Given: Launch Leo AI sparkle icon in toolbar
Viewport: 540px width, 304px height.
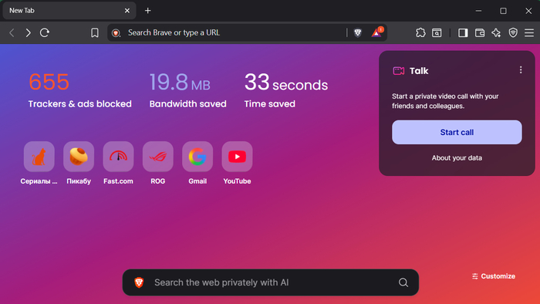Looking at the screenshot, I should (496, 32).
